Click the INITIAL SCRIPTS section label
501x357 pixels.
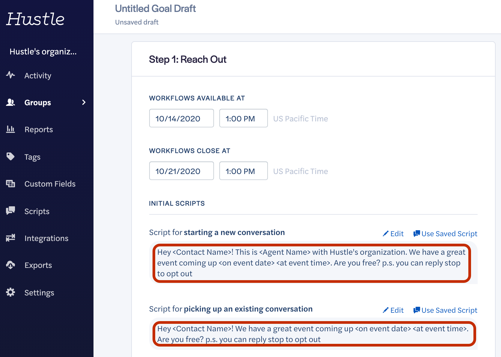[x=177, y=203]
